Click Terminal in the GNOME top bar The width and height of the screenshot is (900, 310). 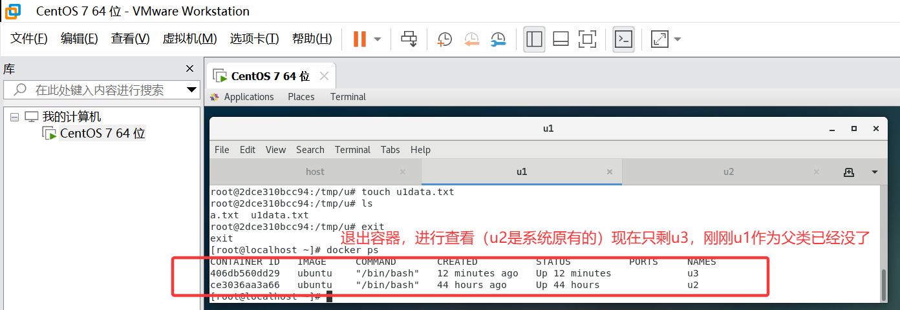pyautogui.click(x=348, y=97)
